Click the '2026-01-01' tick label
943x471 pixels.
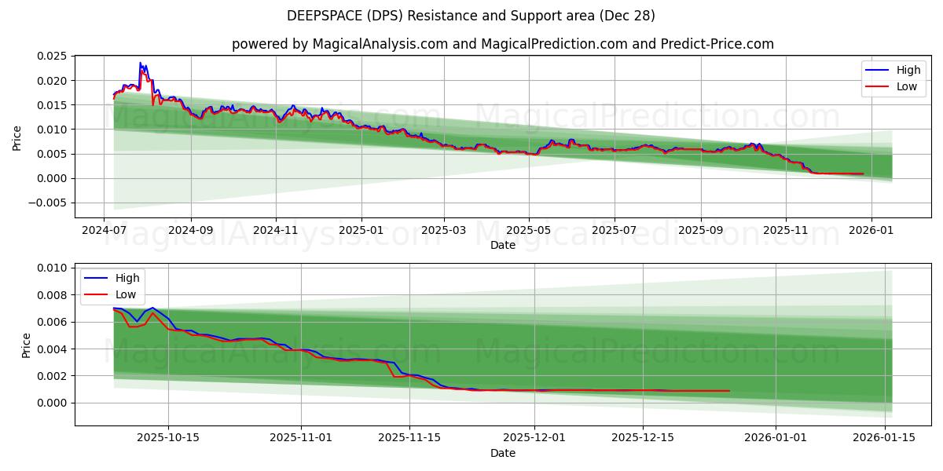point(775,438)
